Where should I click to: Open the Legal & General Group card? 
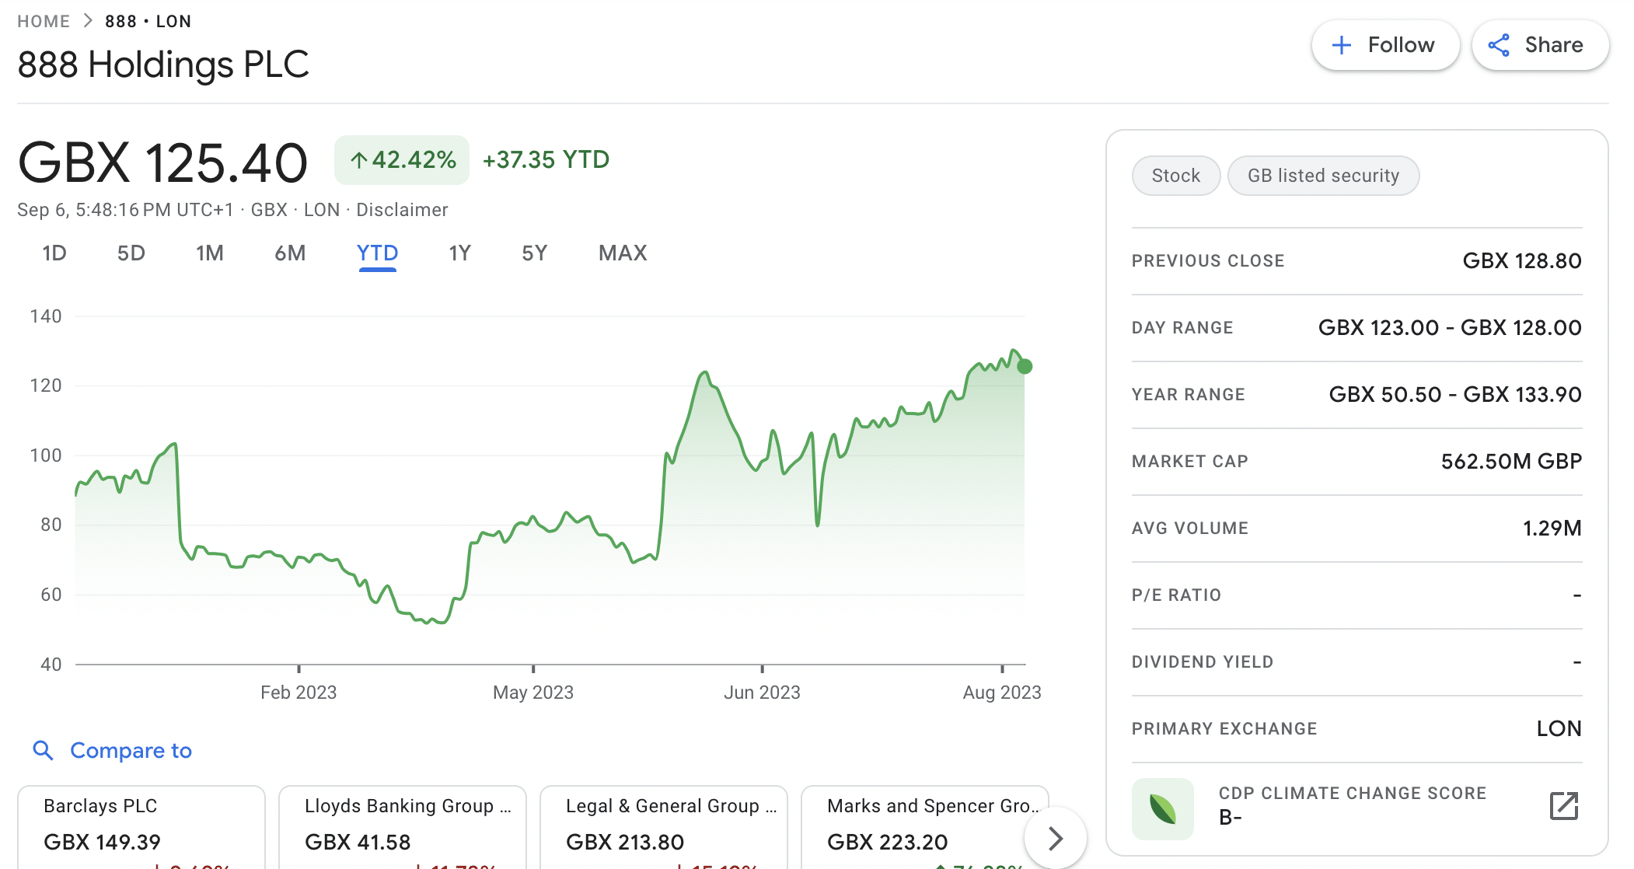click(x=664, y=827)
